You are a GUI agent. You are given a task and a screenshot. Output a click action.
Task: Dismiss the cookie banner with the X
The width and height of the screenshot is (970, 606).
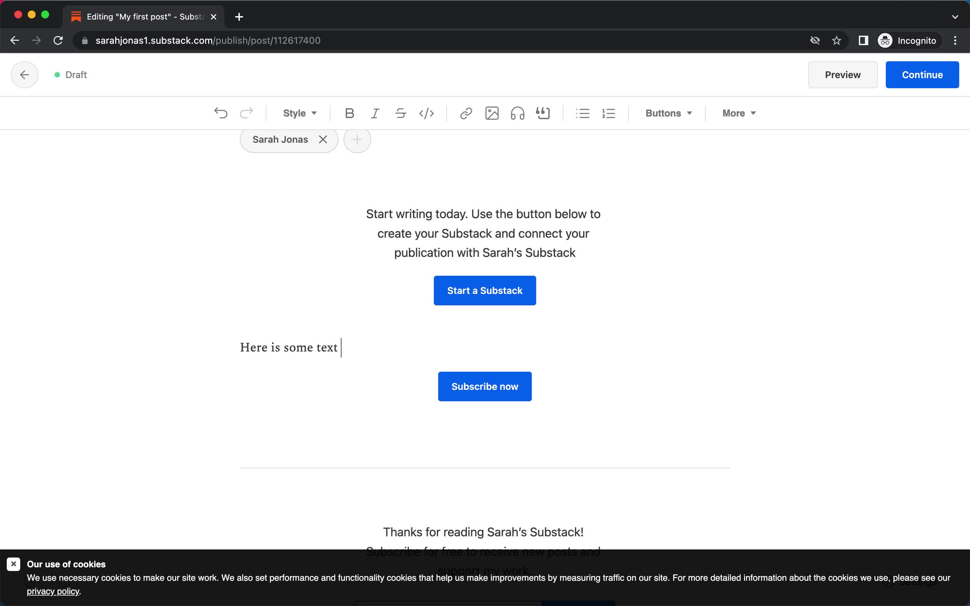coord(13,564)
